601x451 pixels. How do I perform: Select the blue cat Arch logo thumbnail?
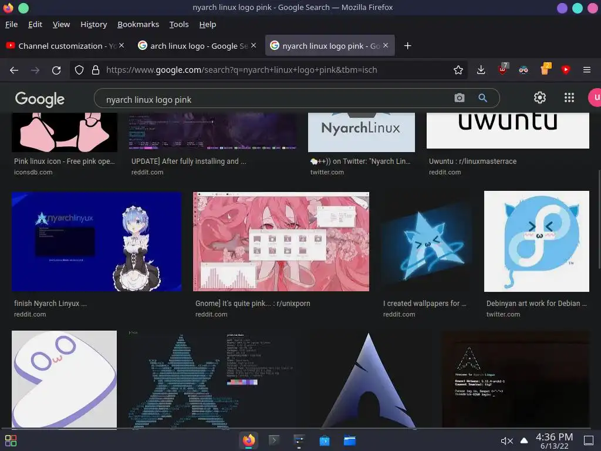(x=427, y=241)
